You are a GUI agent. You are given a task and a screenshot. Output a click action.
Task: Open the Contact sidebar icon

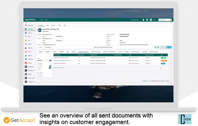pyautogui.click(x=26, y=33)
